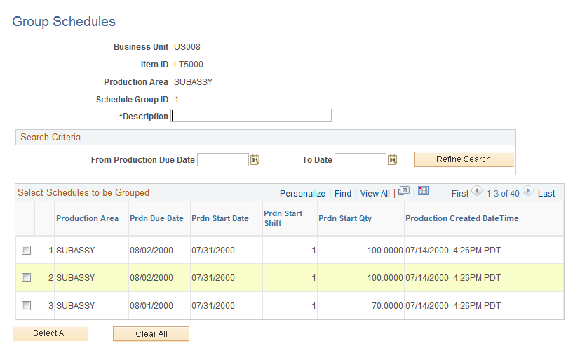Sort by Prdn Due Date column header
573x346 pixels.
point(157,218)
